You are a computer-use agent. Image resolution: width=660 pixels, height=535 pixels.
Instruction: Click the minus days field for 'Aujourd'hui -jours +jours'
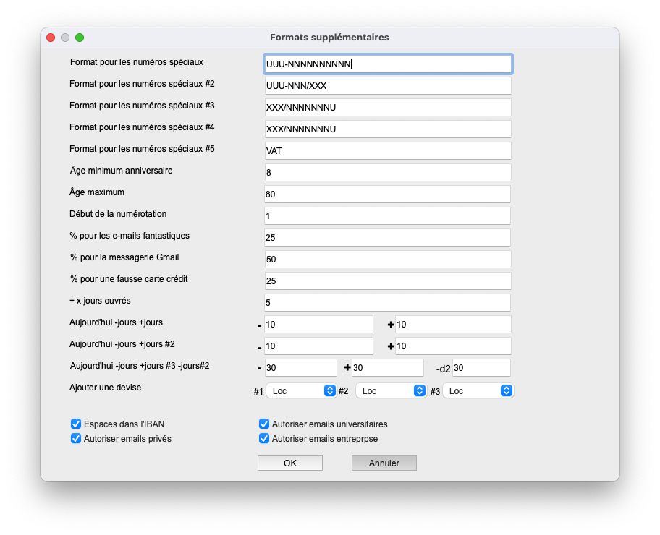(x=318, y=325)
